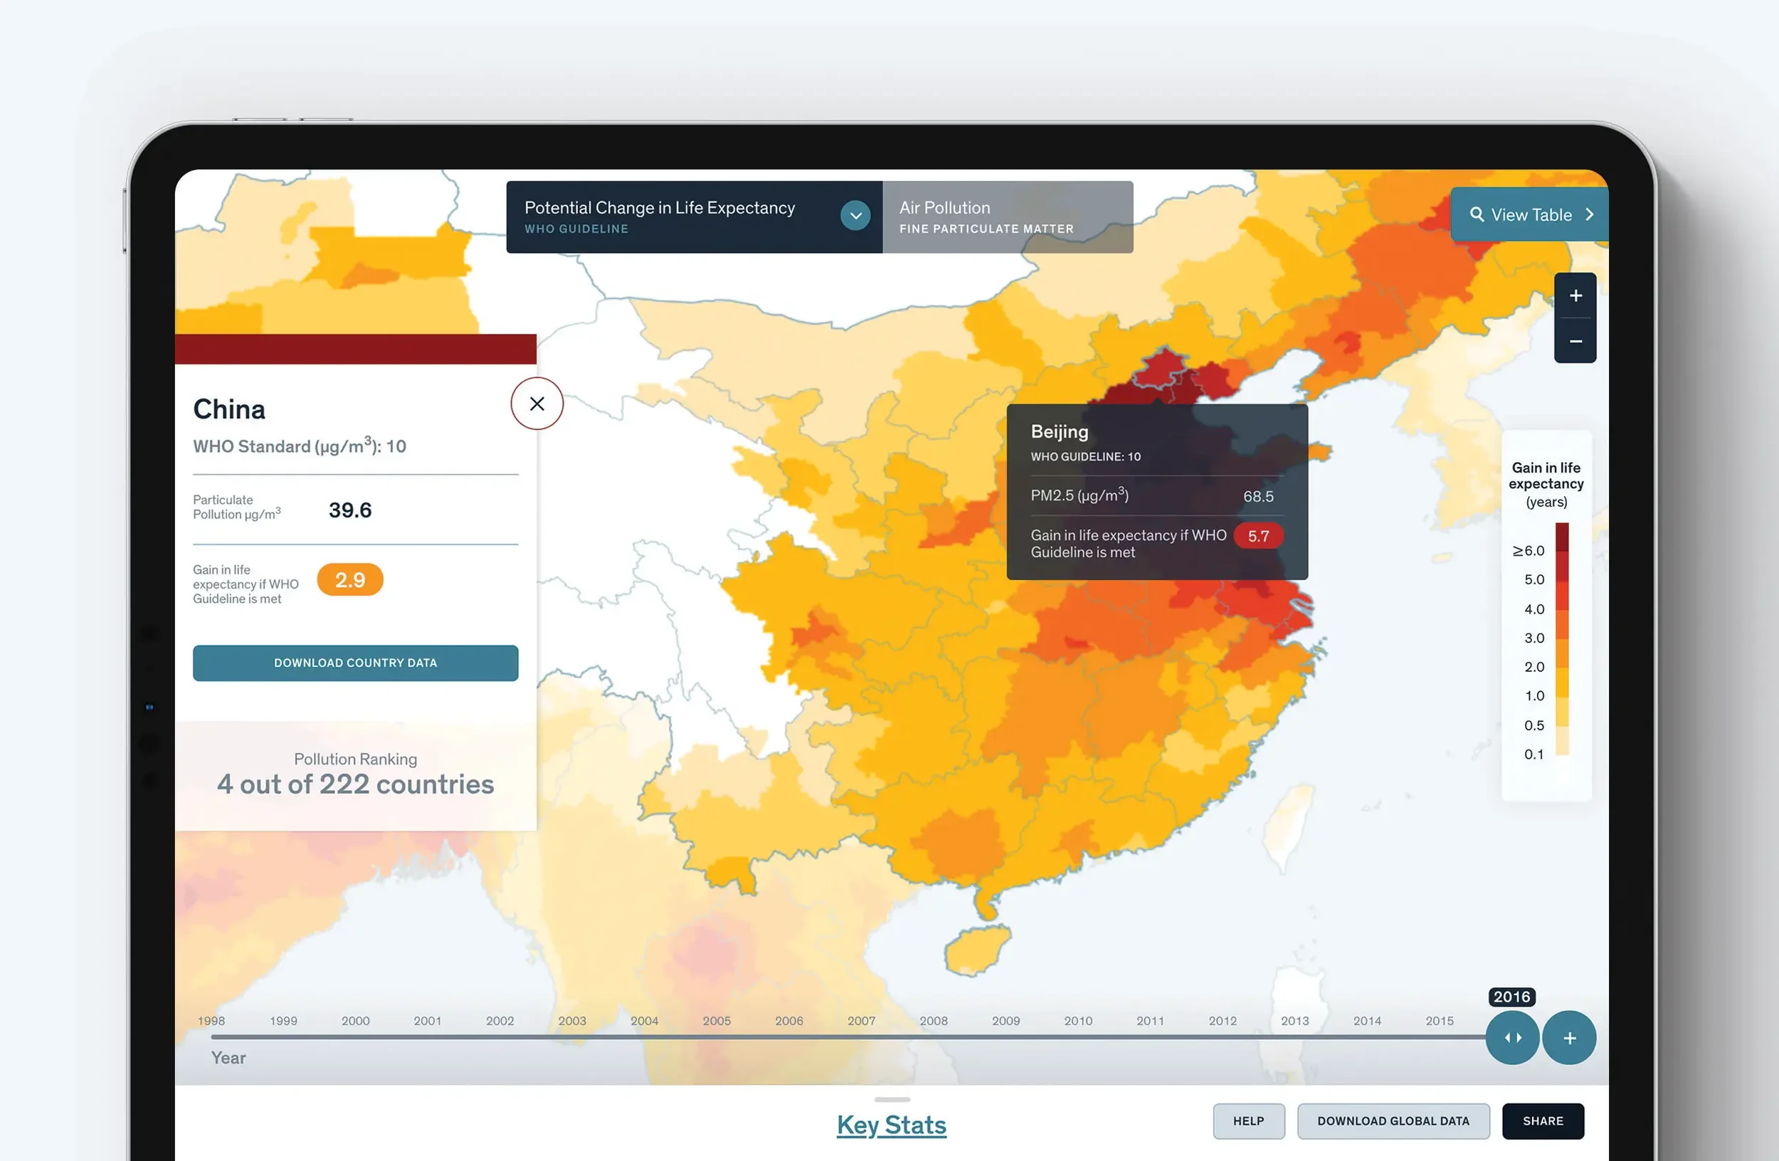Click the 5.7 life expectancy badge for Beijing
The height and width of the screenshot is (1161, 1779).
(1258, 536)
